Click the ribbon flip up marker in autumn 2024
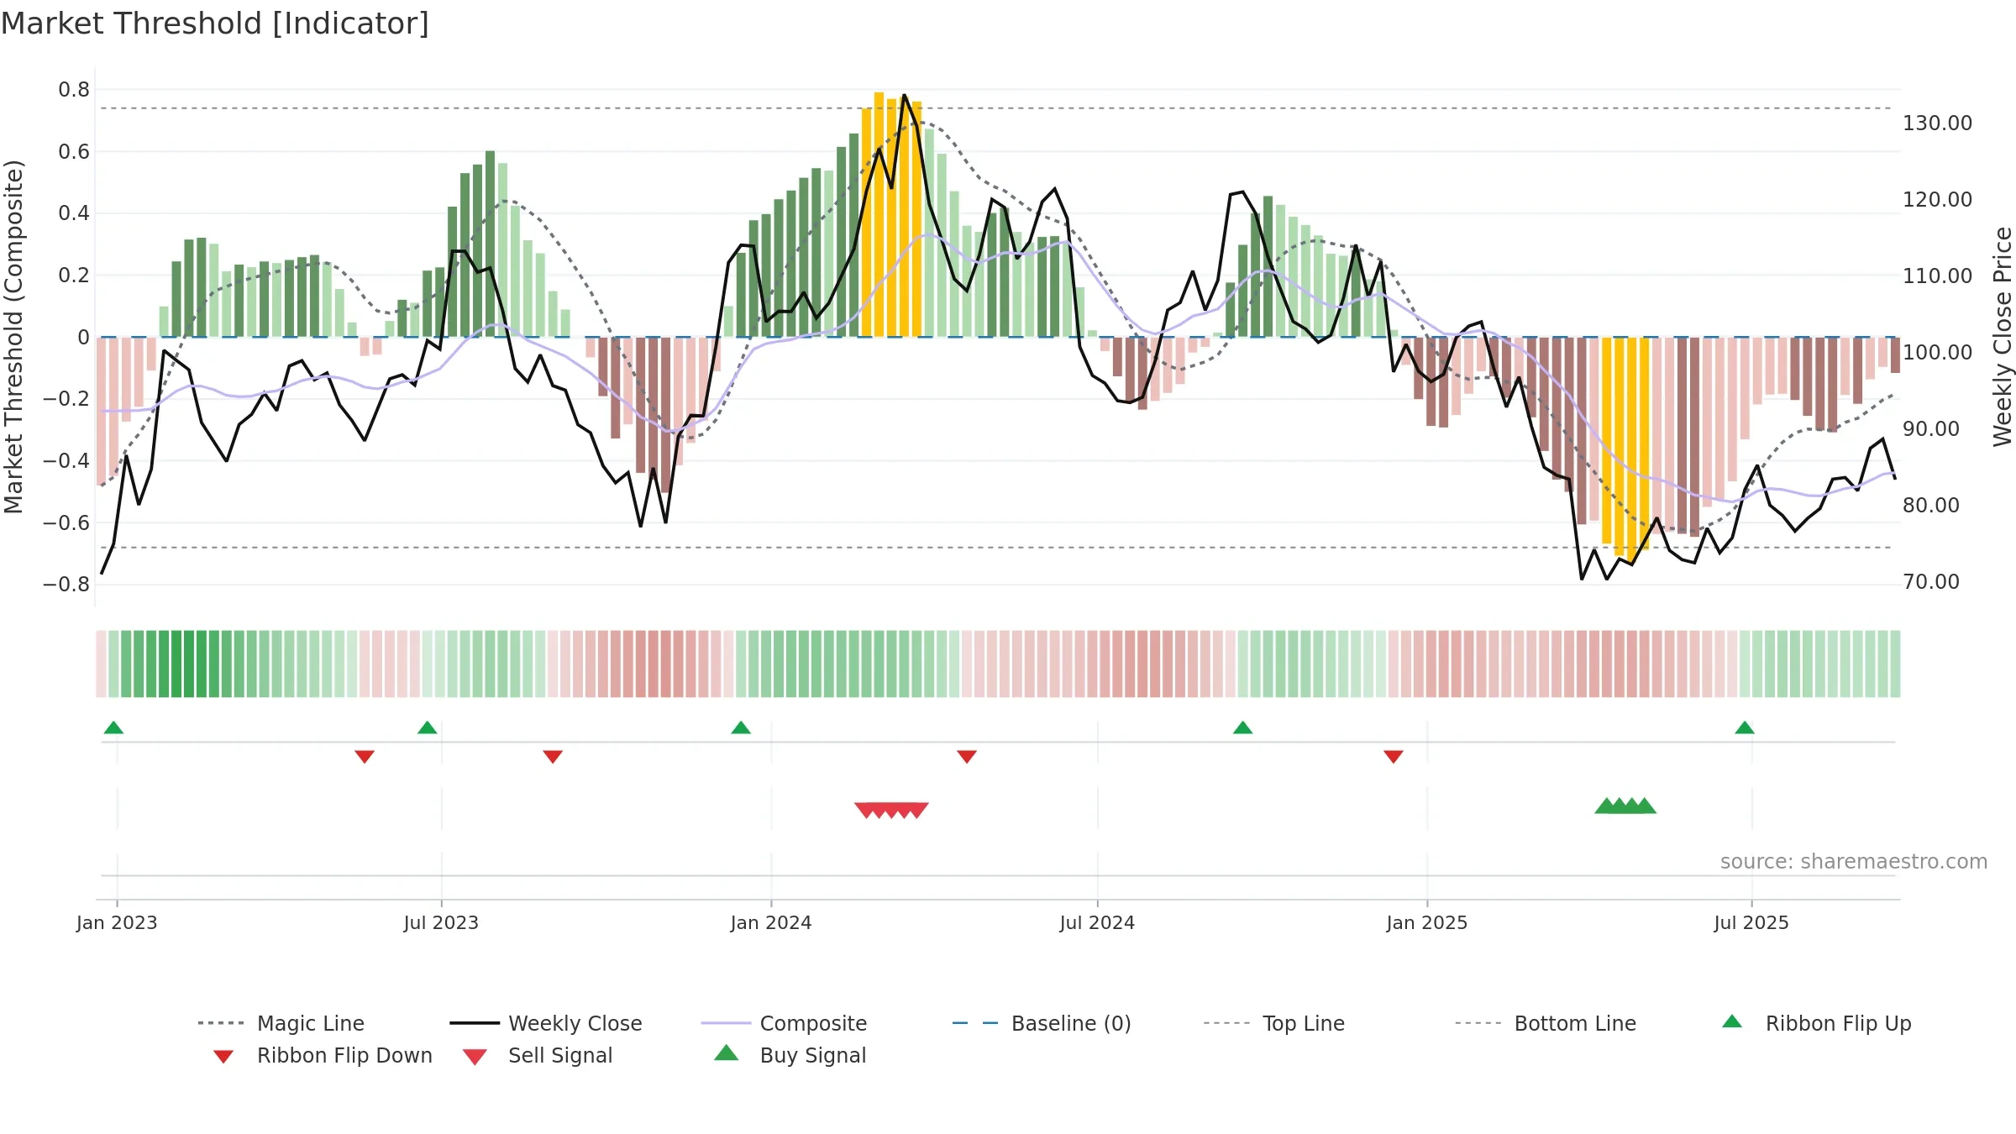The height and width of the screenshot is (1134, 2016). (1242, 727)
